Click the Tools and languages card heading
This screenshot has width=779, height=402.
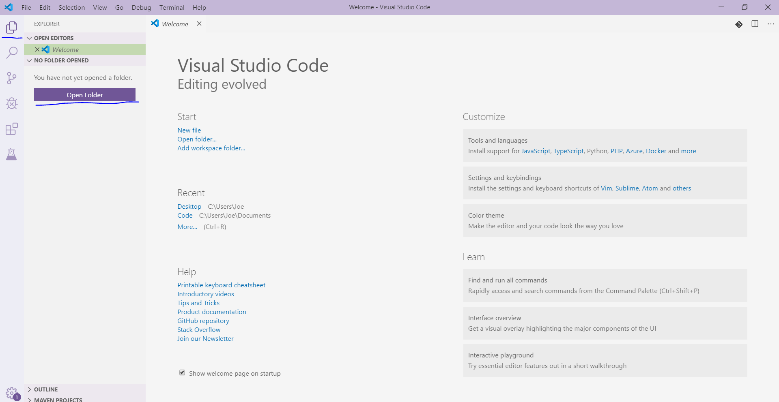coord(498,140)
